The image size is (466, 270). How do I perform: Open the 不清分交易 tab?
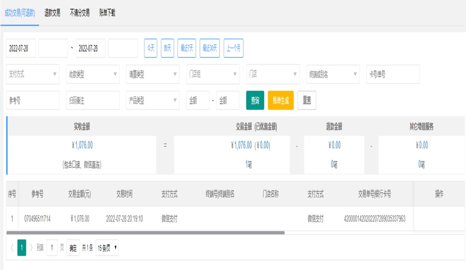coord(80,13)
